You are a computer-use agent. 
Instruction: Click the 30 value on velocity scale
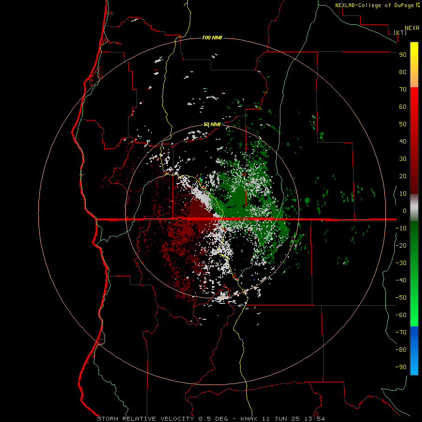point(403,159)
